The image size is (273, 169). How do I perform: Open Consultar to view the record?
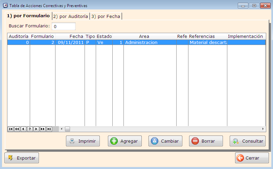pyautogui.click(x=247, y=141)
